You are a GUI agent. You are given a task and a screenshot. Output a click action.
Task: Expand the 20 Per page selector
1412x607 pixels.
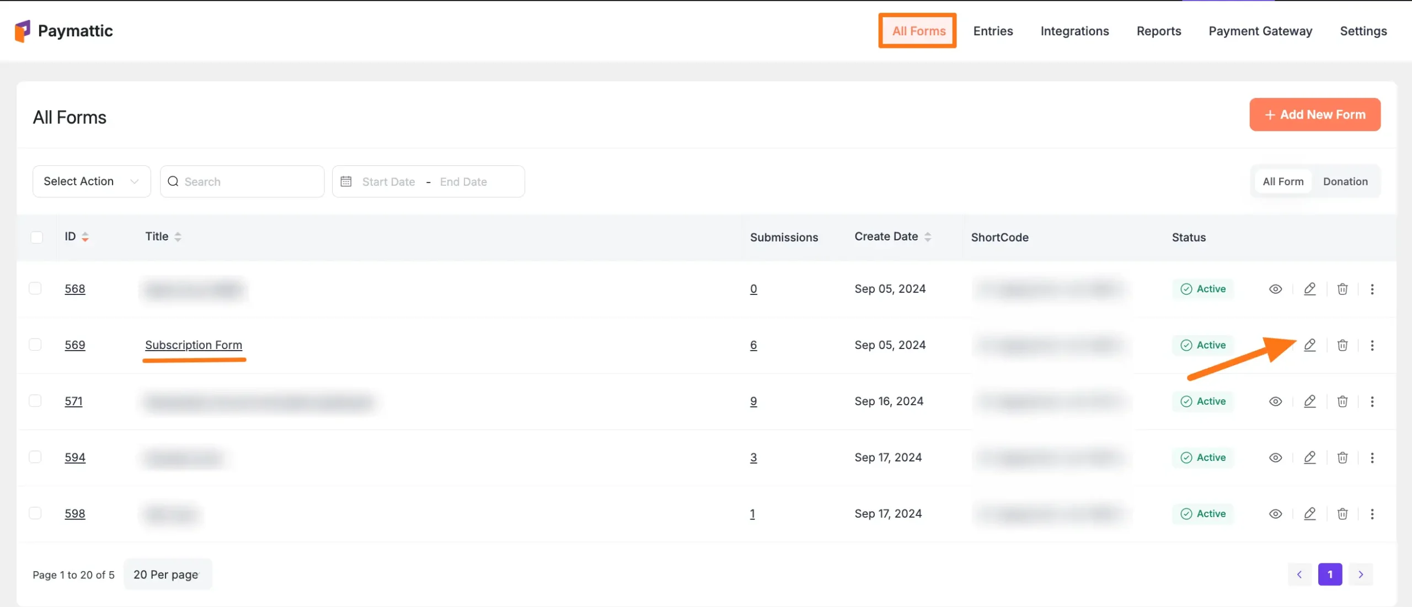pyautogui.click(x=167, y=574)
